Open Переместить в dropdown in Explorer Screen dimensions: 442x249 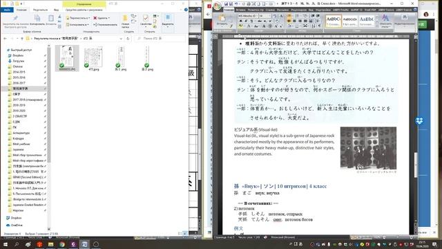(78, 18)
